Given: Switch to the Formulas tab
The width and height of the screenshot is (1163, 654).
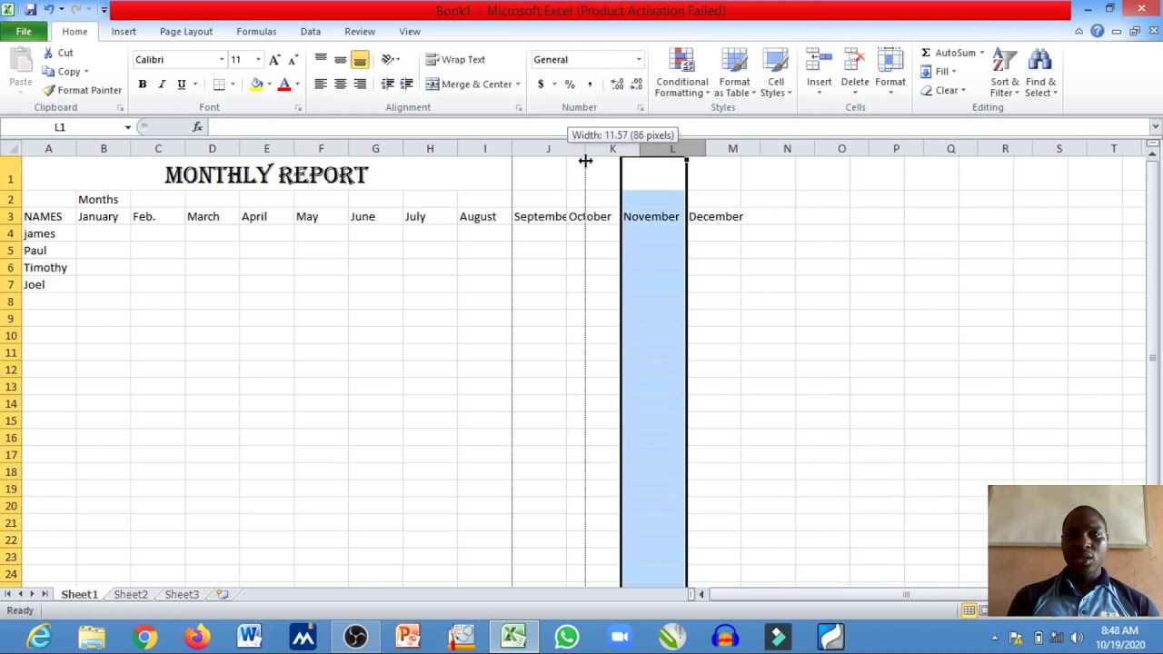Looking at the screenshot, I should pyautogui.click(x=256, y=32).
